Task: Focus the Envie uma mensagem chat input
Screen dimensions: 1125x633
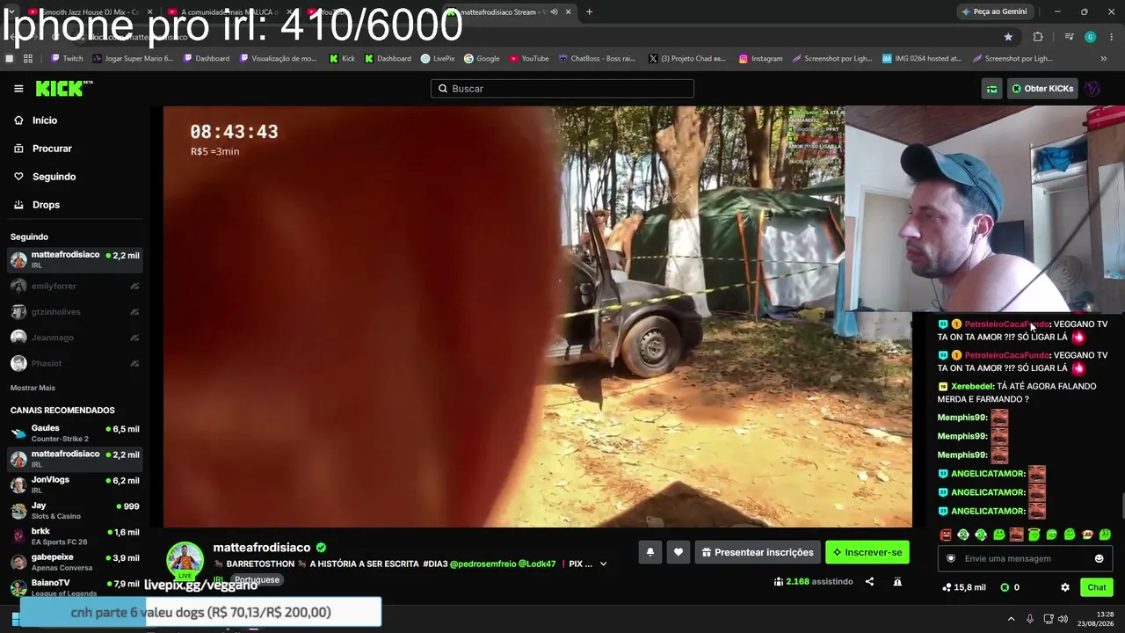Action: (1024, 558)
